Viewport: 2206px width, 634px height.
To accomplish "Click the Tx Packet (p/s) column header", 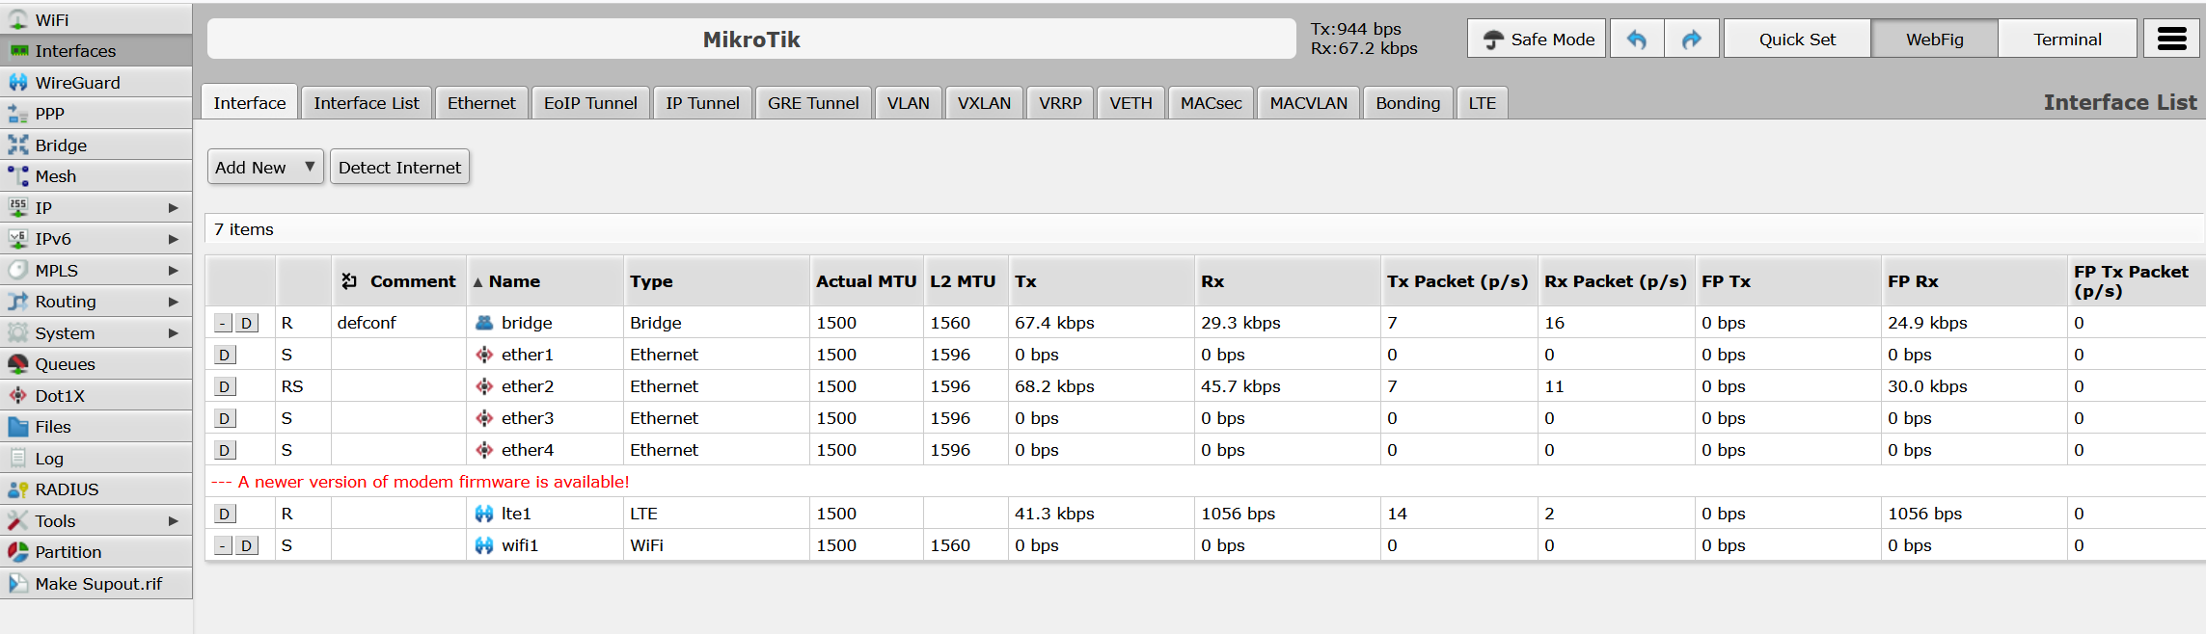I will point(1457,281).
